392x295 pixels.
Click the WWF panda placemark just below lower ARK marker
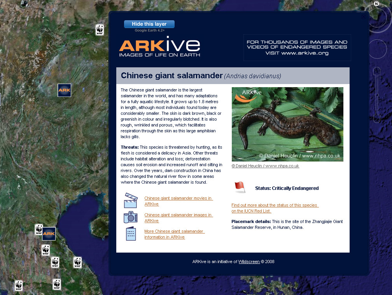click(45, 250)
